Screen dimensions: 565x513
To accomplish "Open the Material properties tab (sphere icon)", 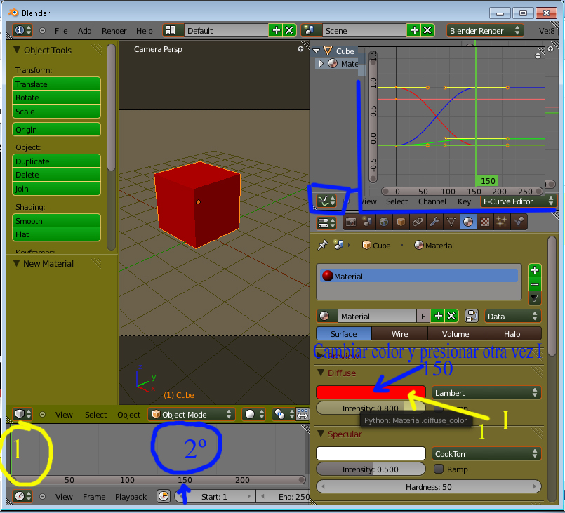I will coord(467,222).
